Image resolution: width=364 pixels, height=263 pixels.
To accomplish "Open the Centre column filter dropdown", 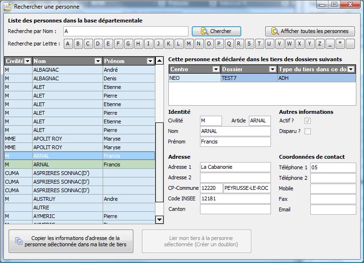I will (216, 69).
